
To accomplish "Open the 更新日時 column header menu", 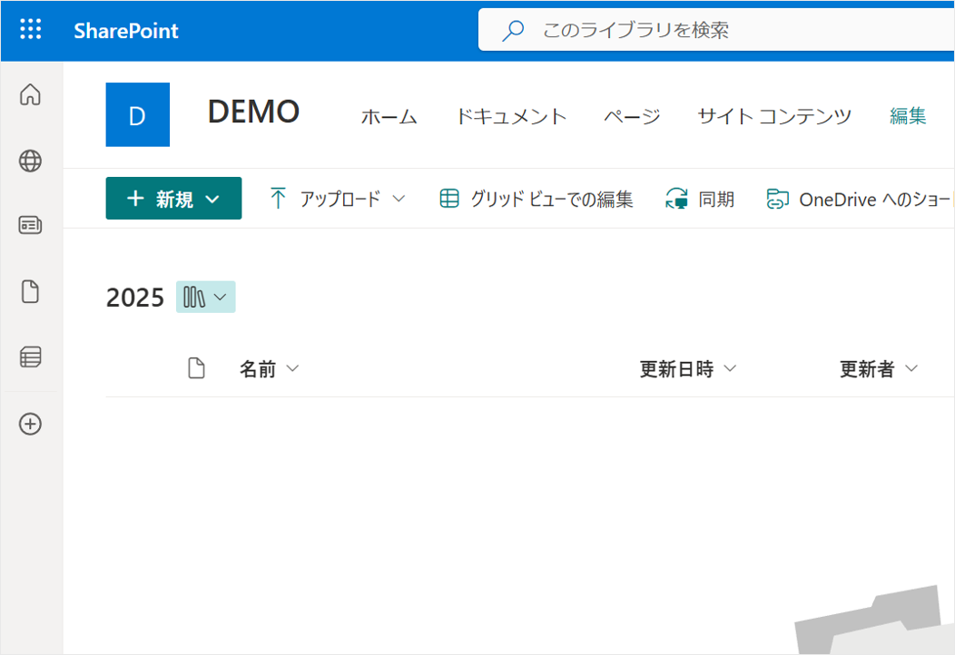I will point(687,369).
